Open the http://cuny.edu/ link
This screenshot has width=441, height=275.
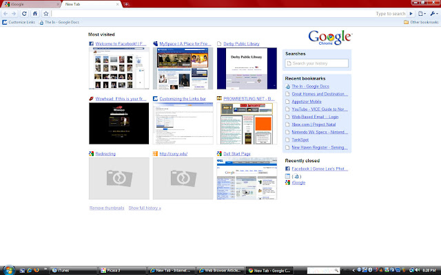pos(173,154)
